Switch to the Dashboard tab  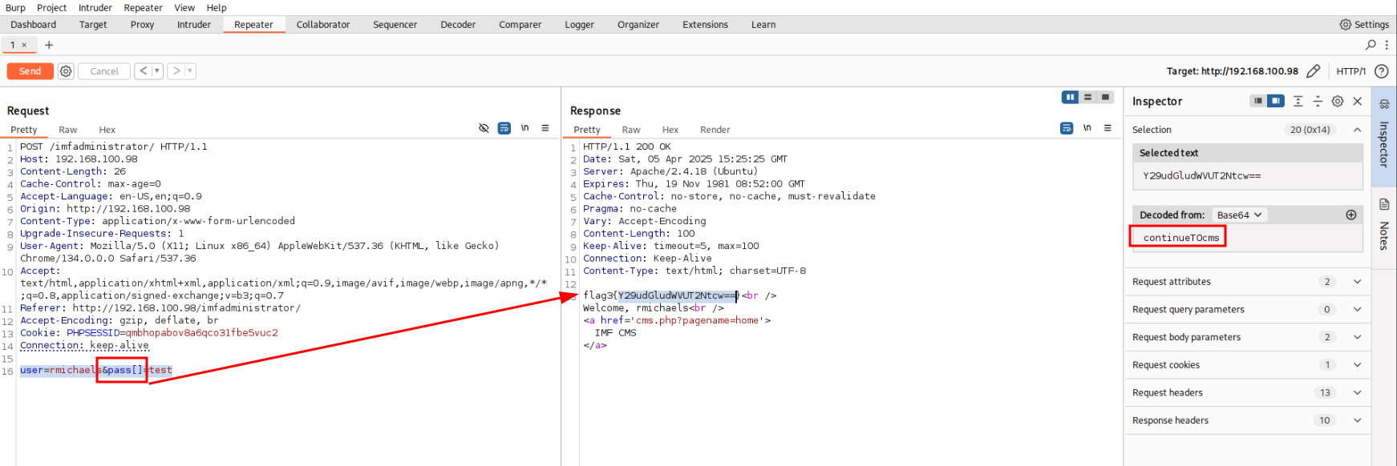click(x=34, y=25)
